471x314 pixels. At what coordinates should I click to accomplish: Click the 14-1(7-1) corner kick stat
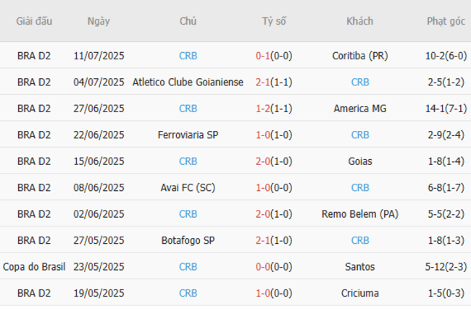coord(446,109)
